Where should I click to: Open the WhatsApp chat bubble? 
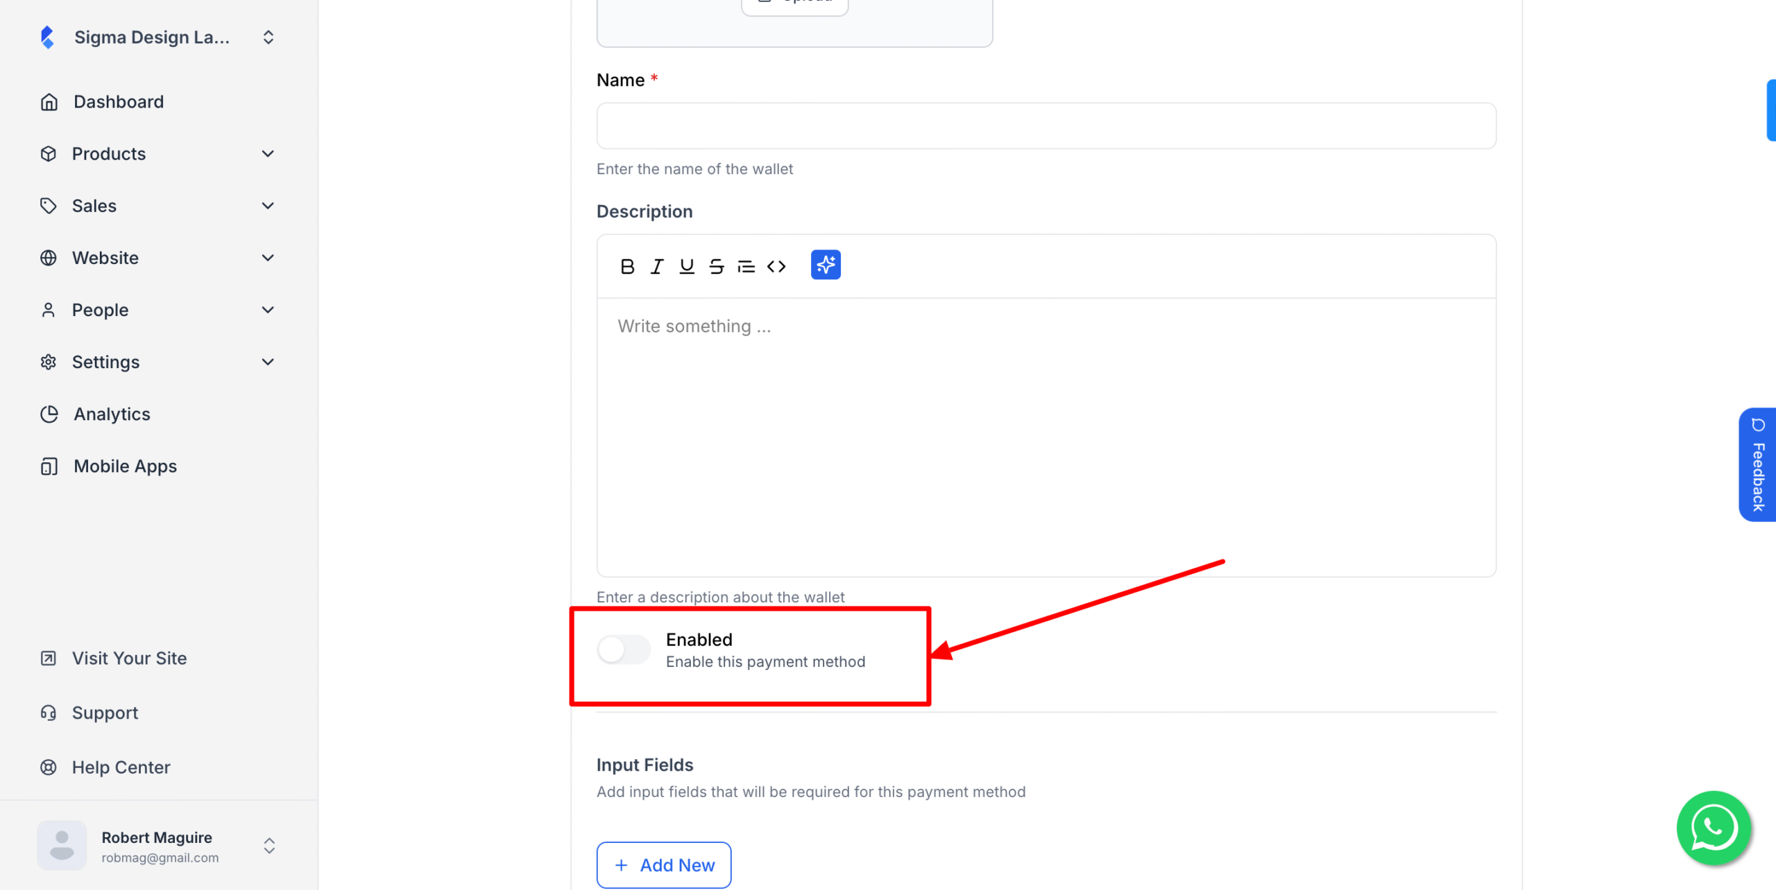tap(1713, 828)
